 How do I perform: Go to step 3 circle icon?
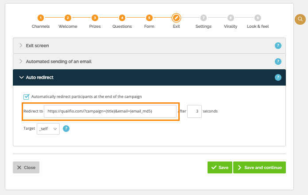95,18
